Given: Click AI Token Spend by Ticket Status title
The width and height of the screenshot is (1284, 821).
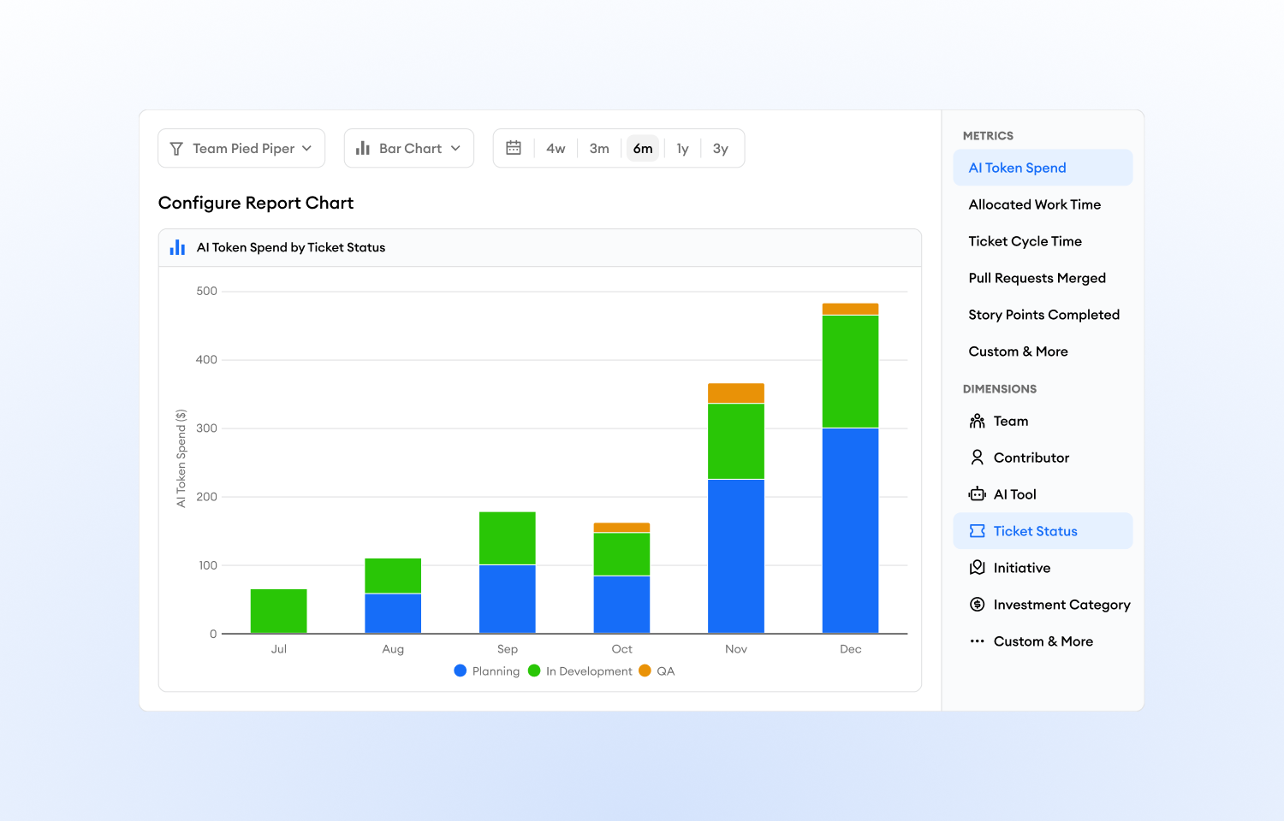Looking at the screenshot, I should coord(291,247).
